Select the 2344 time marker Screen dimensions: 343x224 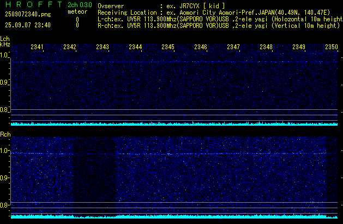pos(135,47)
